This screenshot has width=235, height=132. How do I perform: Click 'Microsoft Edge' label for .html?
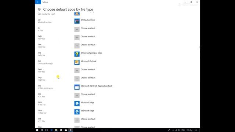point(87,110)
